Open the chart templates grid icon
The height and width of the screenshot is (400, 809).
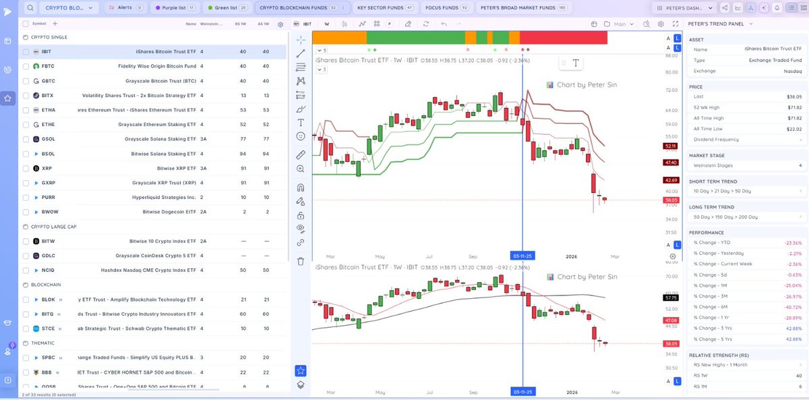376,24
